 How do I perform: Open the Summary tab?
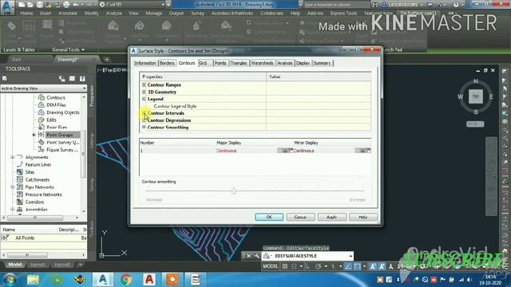(x=322, y=63)
